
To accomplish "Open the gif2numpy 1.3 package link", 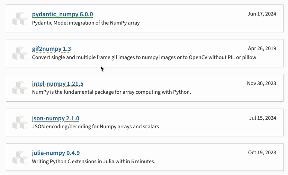I will (x=51, y=49).
